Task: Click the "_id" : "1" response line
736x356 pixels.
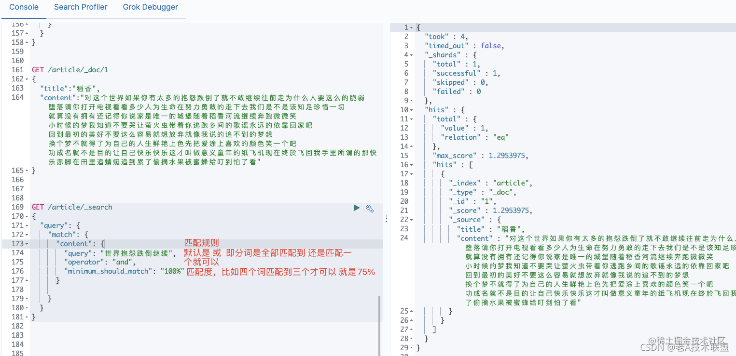Action: click(x=472, y=201)
